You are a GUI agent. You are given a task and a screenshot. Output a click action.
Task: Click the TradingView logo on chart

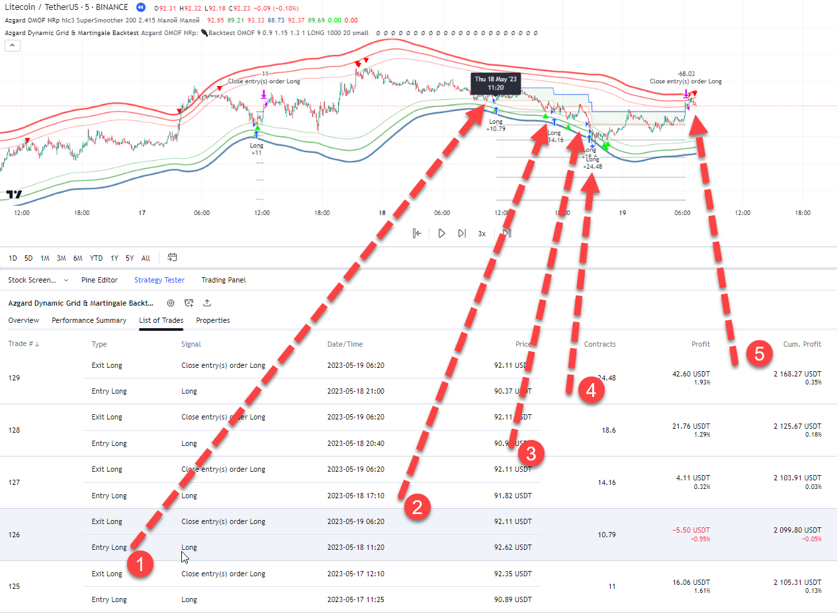tap(14, 195)
